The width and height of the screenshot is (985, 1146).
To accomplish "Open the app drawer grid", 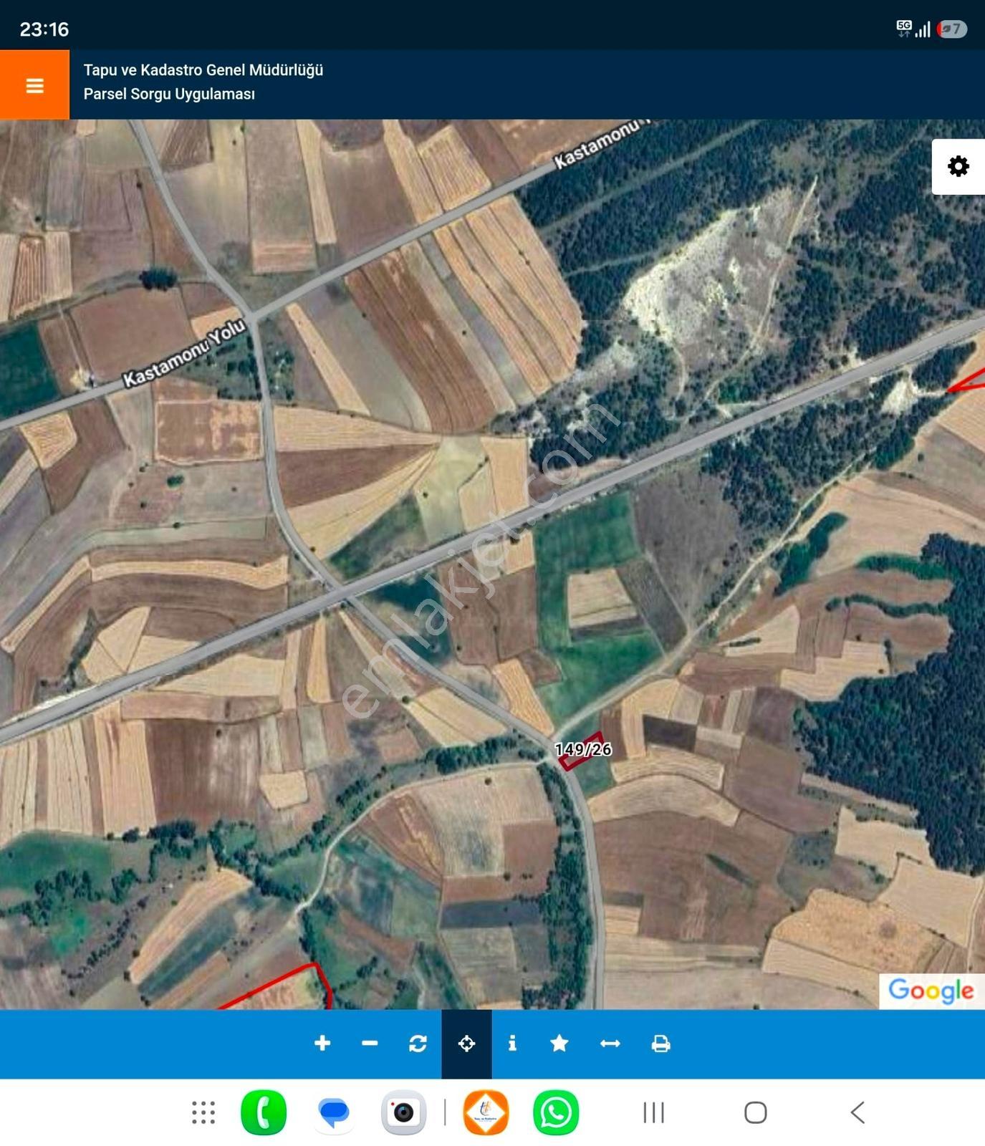I will click(203, 1112).
